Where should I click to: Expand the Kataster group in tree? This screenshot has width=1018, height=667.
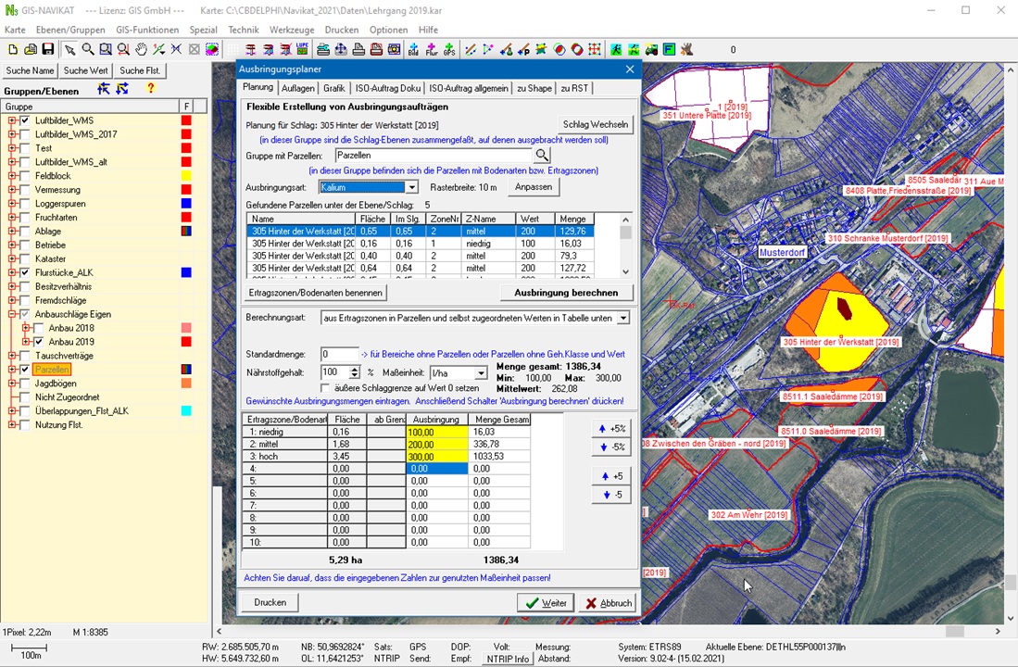click(x=12, y=259)
